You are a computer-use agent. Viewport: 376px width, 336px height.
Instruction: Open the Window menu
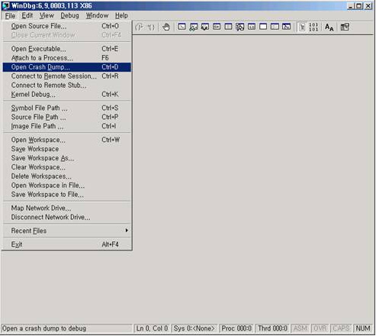pos(97,16)
